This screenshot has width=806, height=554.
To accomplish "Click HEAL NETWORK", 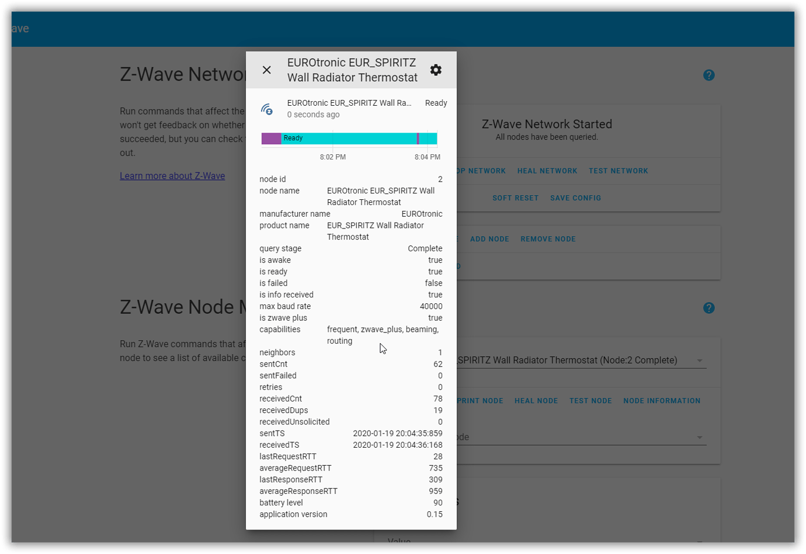I will pos(547,171).
